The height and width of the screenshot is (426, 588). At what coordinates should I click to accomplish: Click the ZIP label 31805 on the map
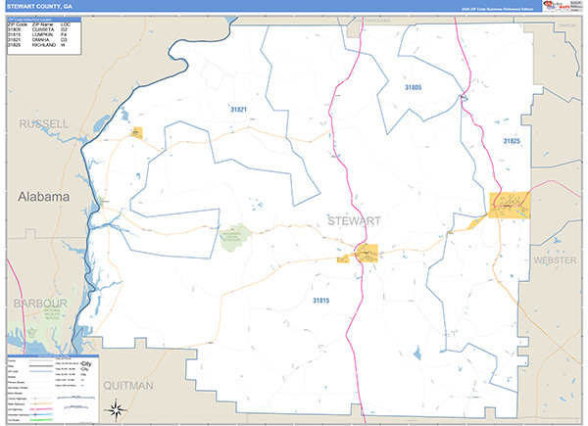pyautogui.click(x=413, y=88)
